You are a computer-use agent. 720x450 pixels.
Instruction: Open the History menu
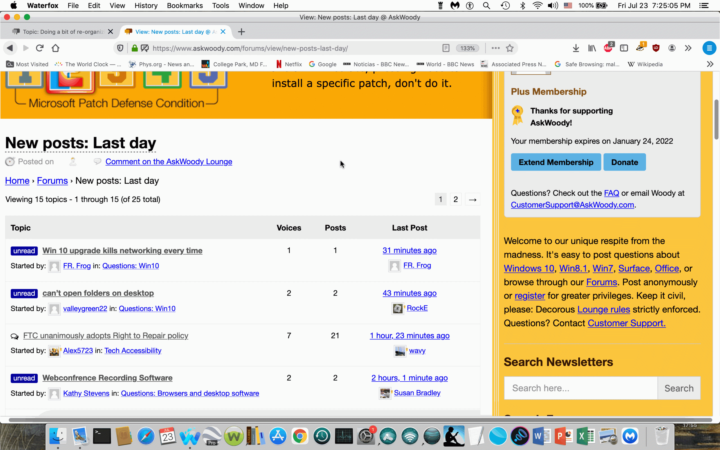point(146,6)
